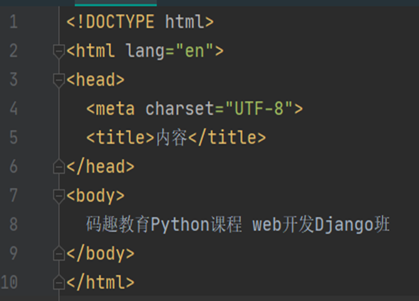Select the active editor tab underline
The image size is (419, 301).
116,5
